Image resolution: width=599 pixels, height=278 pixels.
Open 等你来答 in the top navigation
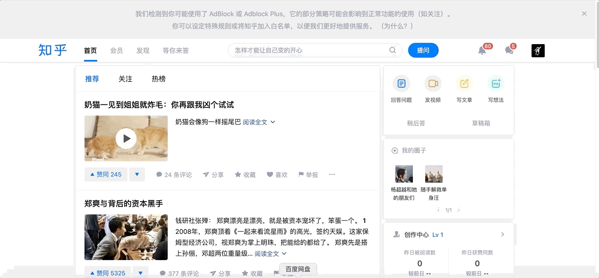click(x=176, y=51)
